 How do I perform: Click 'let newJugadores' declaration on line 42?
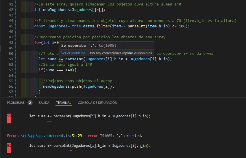point(52,10)
